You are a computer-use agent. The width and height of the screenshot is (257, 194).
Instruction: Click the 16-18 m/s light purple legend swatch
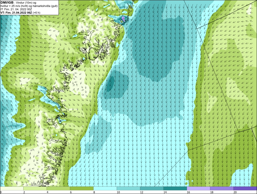click(x=198, y=188)
